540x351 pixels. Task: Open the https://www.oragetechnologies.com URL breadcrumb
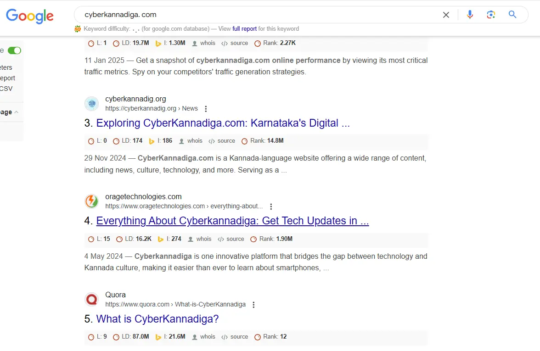pos(184,206)
